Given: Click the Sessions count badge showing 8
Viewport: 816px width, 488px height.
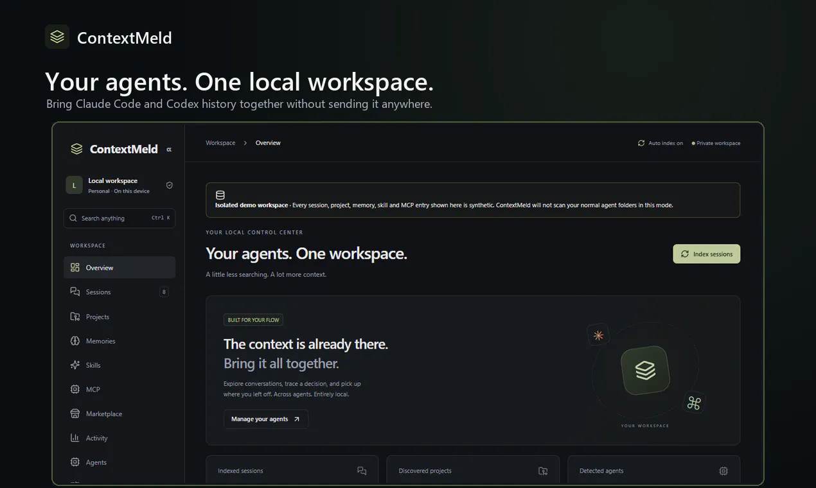Looking at the screenshot, I should click(164, 292).
